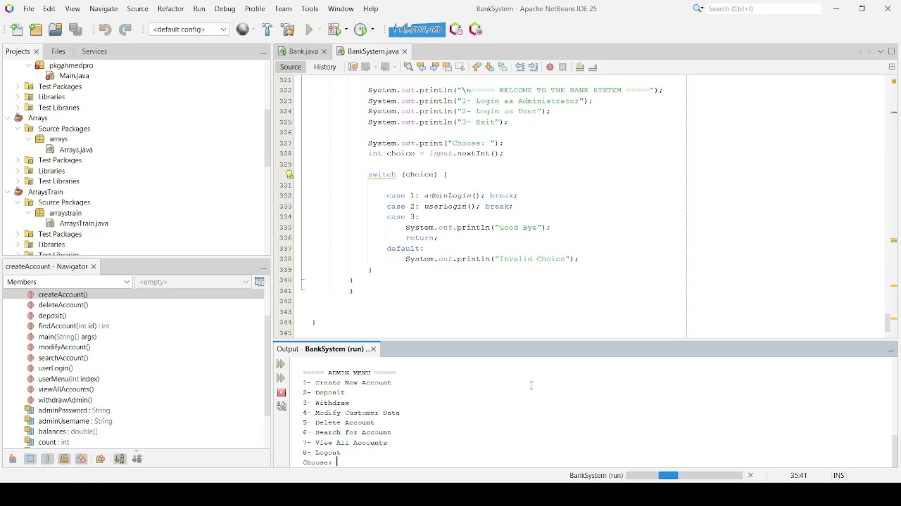Image resolution: width=901 pixels, height=506 pixels.
Task: Switch to the Bank.java editor tab
Action: point(303,51)
